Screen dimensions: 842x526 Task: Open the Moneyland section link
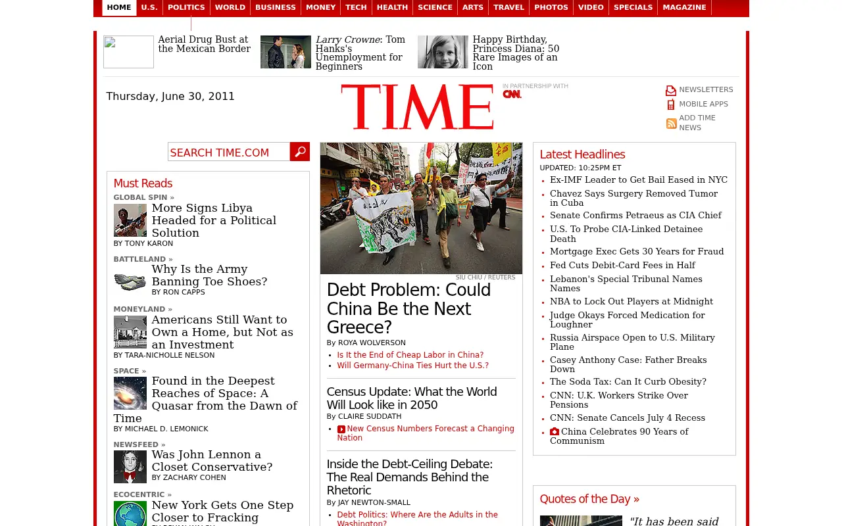(143, 309)
